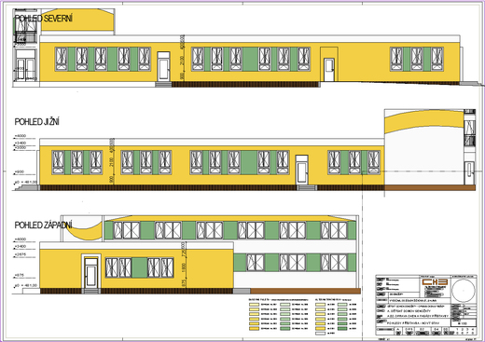Select the framed entrance door on west elevation
This screenshot has width=485, height=342.
point(91,271)
